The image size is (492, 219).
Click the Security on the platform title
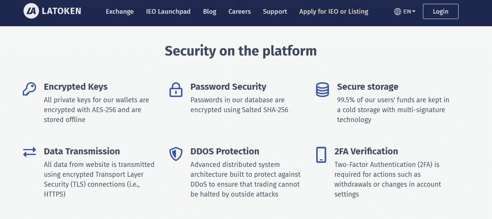click(x=241, y=51)
